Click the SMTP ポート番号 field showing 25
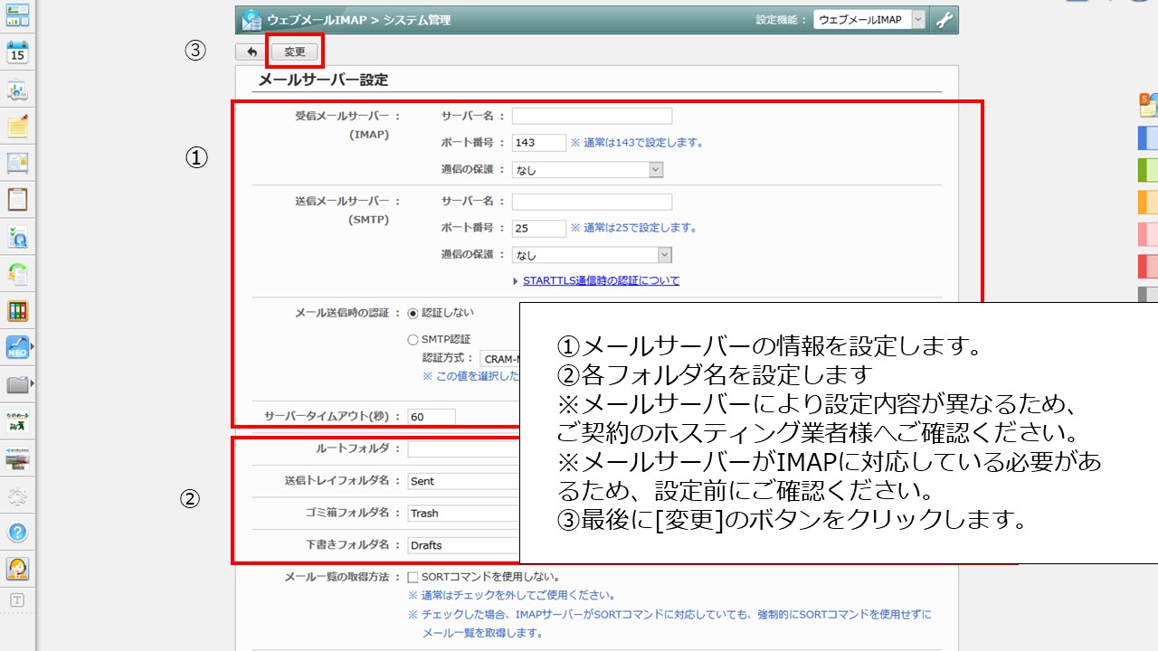Viewport: 1158px width, 651px height. coord(538,229)
